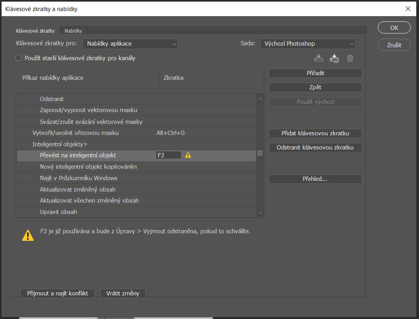Click the shortcut list scrollbar up arrow
The width and height of the screenshot is (419, 319).
click(260, 98)
